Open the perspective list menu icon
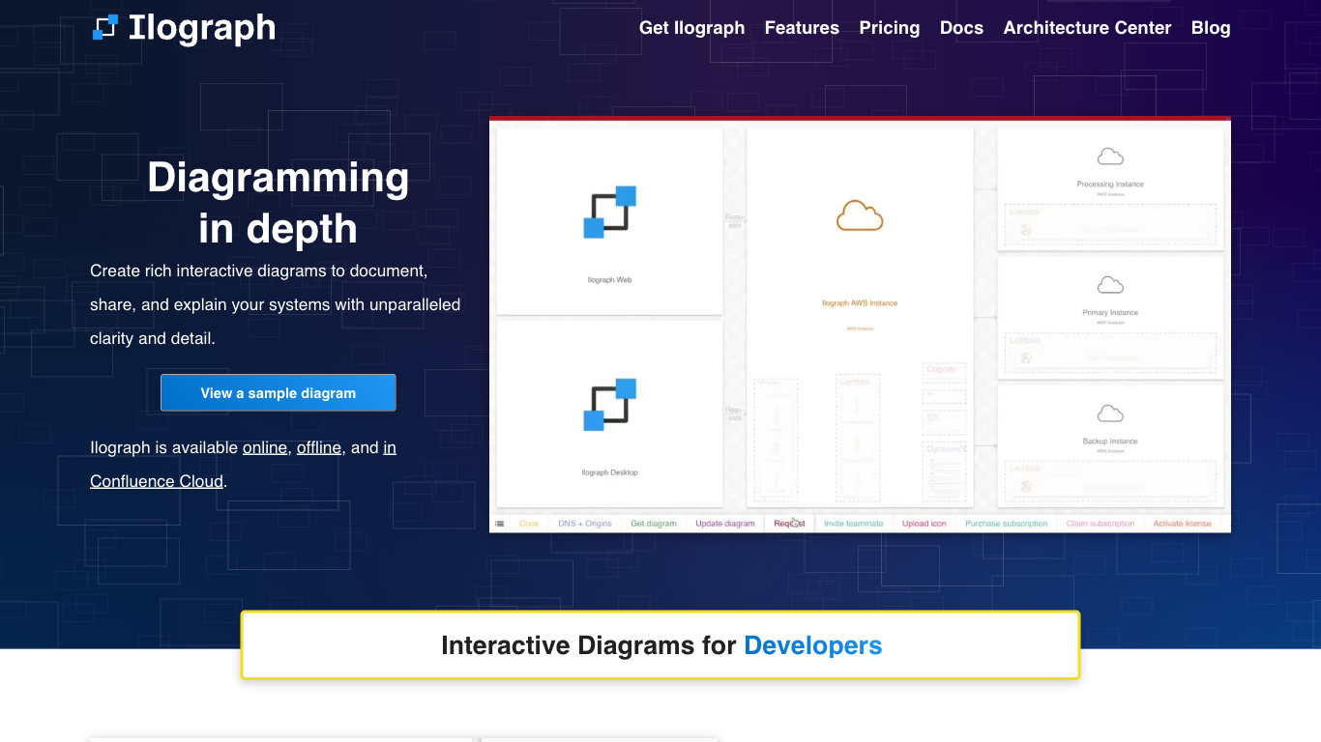 [x=500, y=524]
